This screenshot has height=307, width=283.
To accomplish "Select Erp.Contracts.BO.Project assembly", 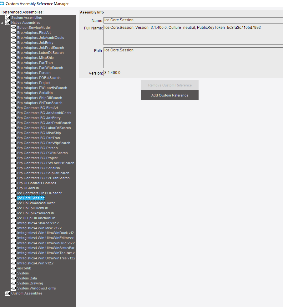I will click(x=37, y=158).
